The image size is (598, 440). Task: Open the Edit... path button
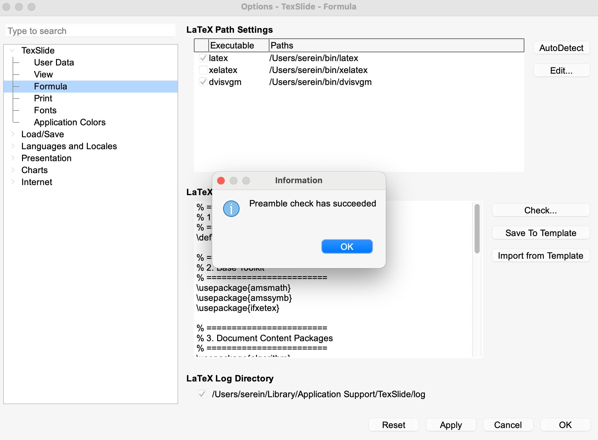pyautogui.click(x=561, y=71)
